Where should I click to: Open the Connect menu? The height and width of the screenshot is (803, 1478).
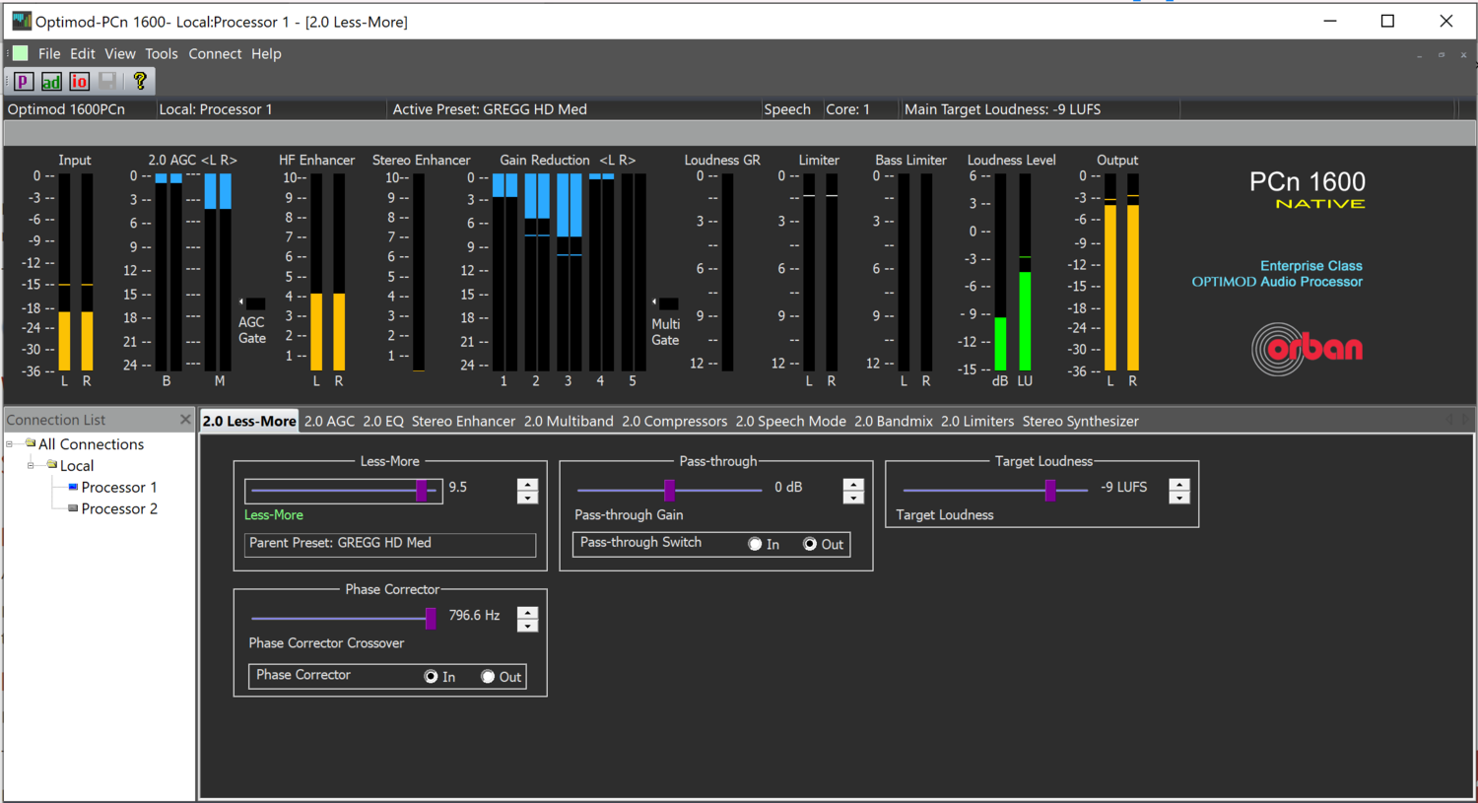click(215, 53)
